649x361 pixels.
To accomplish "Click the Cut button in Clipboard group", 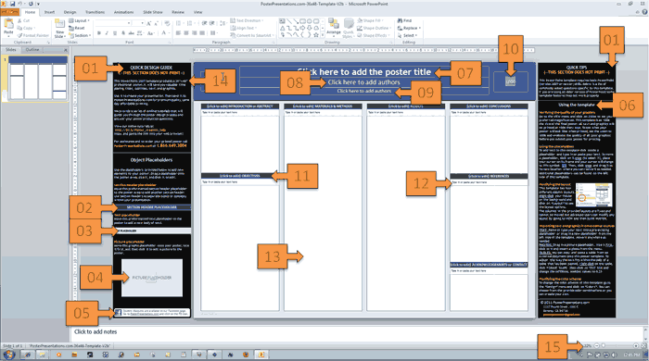I will coord(23,20).
